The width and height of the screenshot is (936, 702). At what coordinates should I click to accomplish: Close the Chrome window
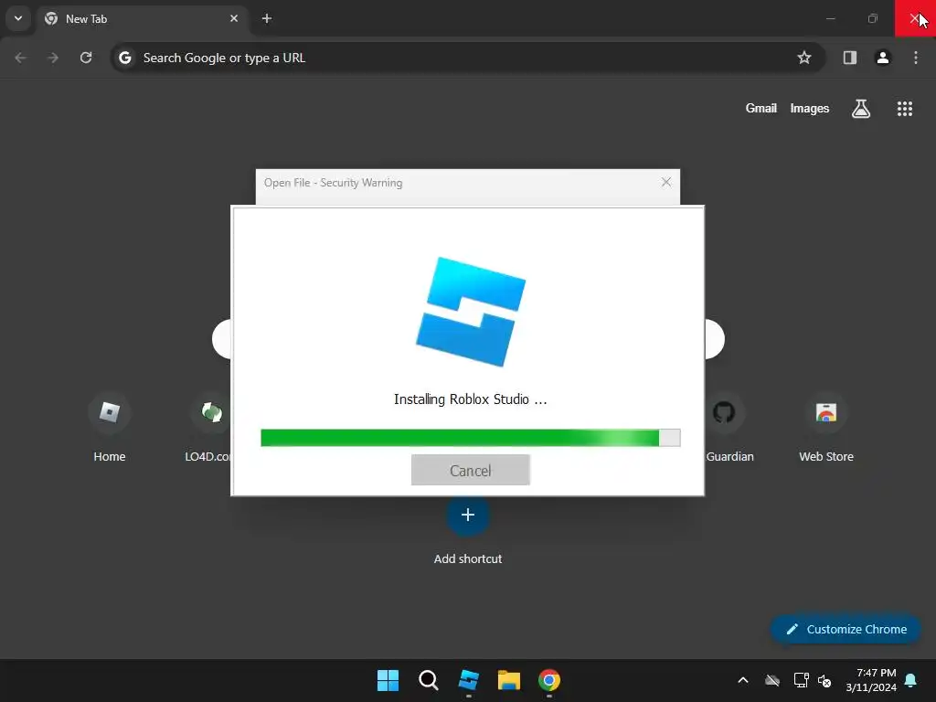pyautogui.click(x=915, y=18)
